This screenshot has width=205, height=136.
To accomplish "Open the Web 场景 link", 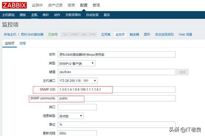I will coord(185,35).
